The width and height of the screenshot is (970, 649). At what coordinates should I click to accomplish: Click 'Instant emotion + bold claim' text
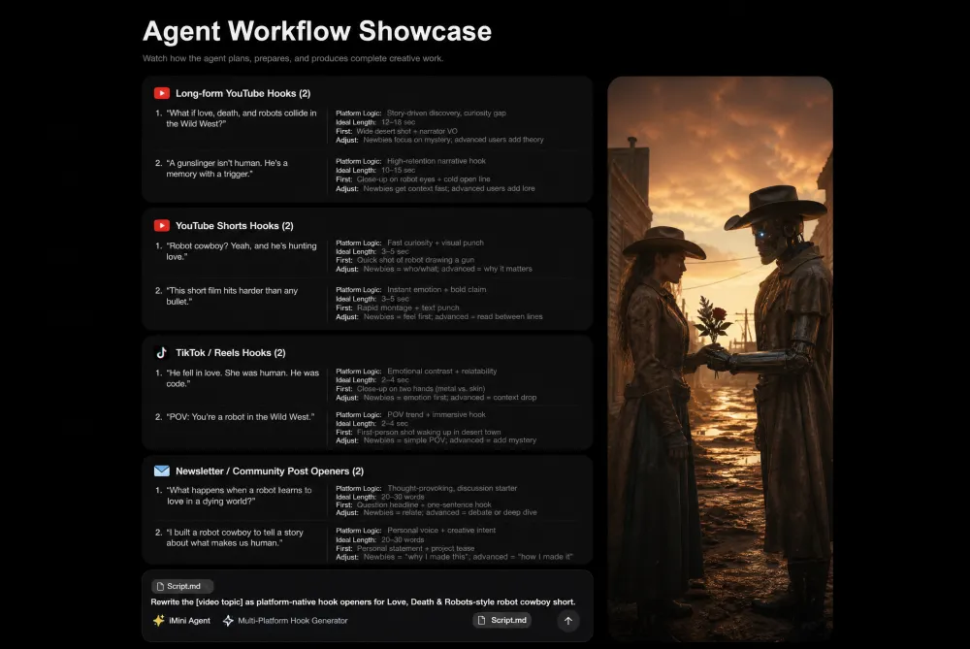pos(436,289)
